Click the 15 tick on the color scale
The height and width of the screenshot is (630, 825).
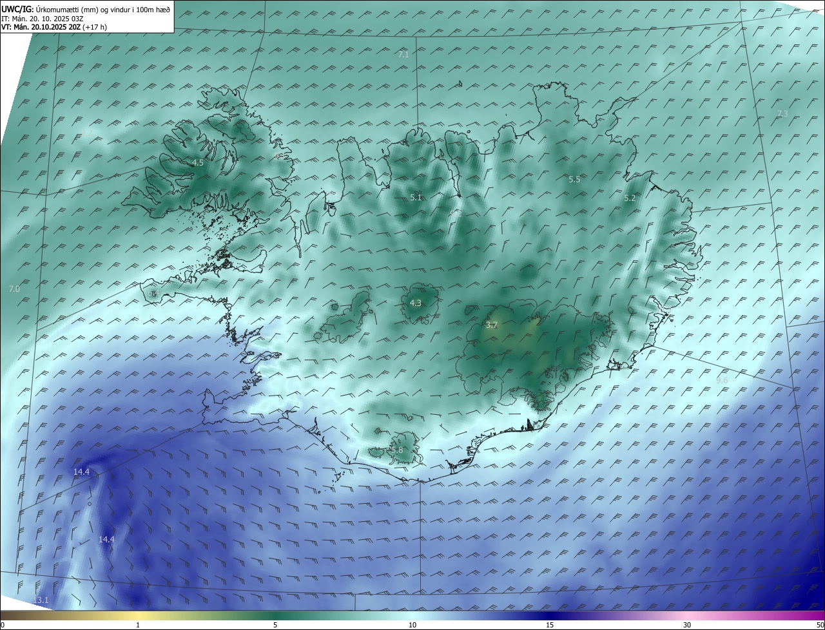coord(550,625)
